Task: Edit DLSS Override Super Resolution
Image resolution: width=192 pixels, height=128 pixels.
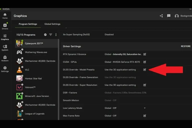Action: 145,85
